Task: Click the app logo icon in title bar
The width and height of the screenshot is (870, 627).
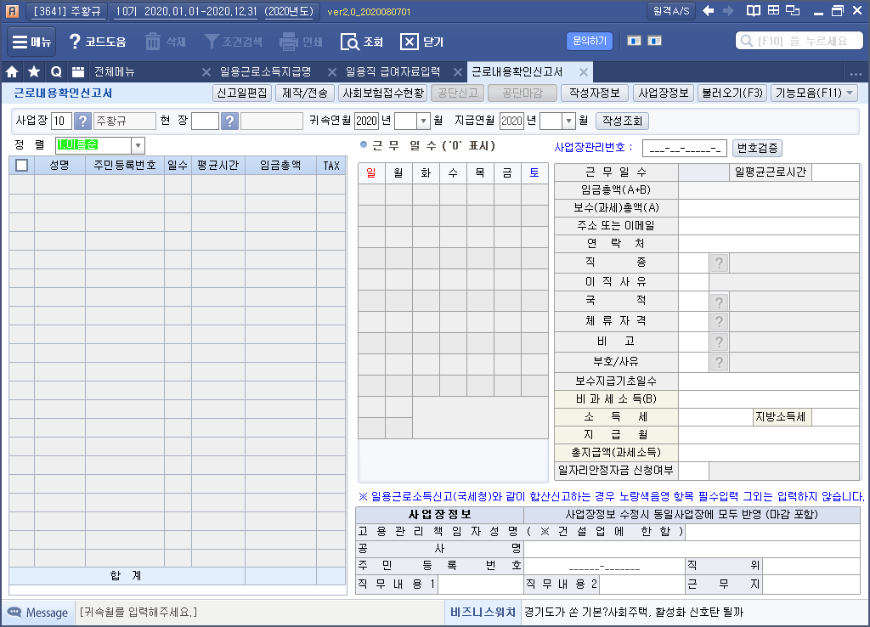Action: coord(12,10)
